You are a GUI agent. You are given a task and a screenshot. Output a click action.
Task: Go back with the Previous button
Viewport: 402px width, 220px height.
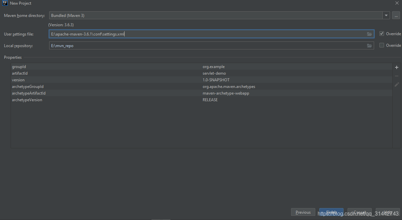click(x=303, y=212)
